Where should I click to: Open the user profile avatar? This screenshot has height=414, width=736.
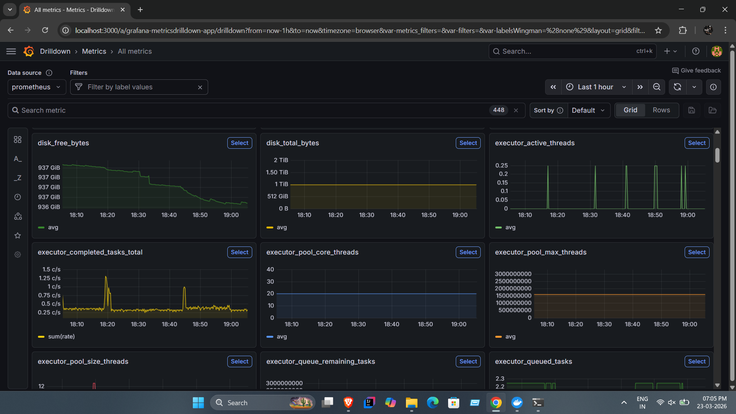point(716,51)
